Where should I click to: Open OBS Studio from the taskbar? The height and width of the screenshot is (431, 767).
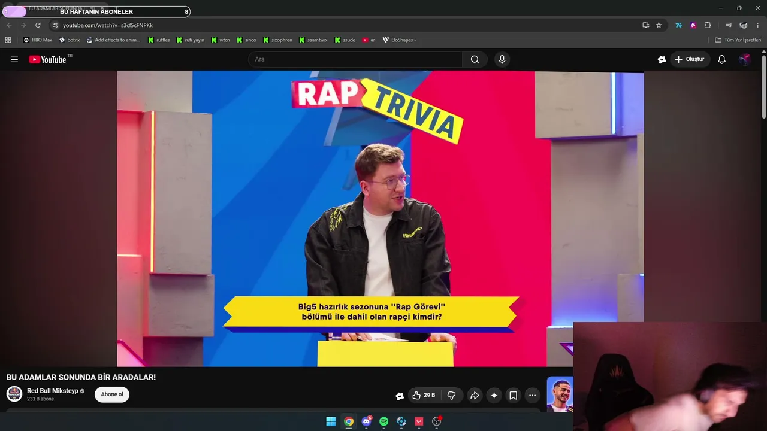(437, 421)
